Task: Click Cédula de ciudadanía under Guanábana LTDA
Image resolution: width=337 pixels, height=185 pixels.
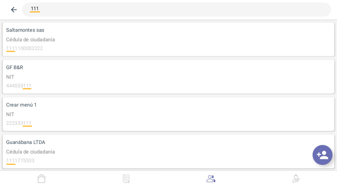Action: point(31,152)
